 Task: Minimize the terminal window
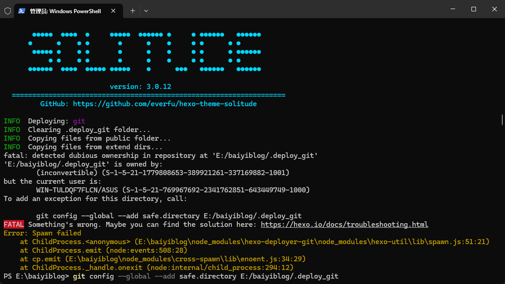tap(452, 9)
